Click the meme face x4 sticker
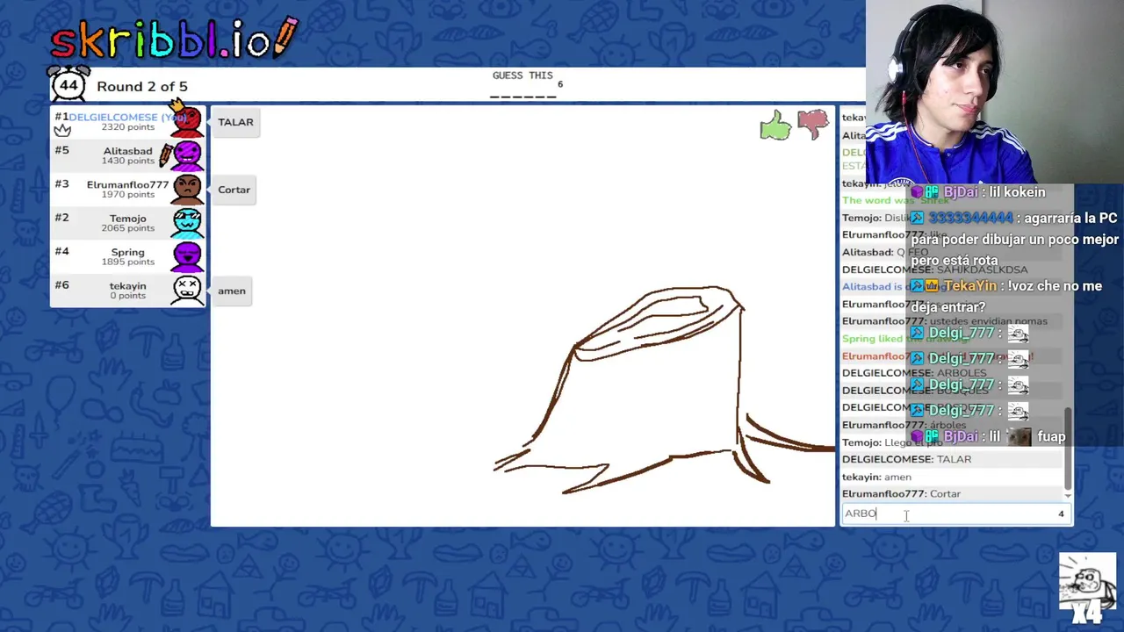The image size is (1124, 632). (1087, 588)
